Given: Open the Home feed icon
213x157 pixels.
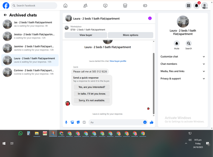Looking at the screenshot, I should [x=65, y=6].
